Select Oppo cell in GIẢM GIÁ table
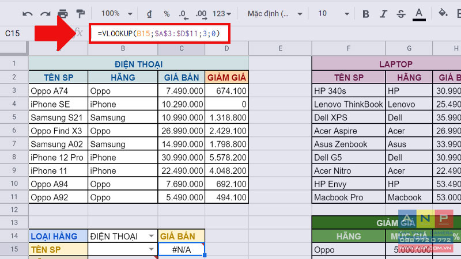The image size is (461, 259). [349, 250]
